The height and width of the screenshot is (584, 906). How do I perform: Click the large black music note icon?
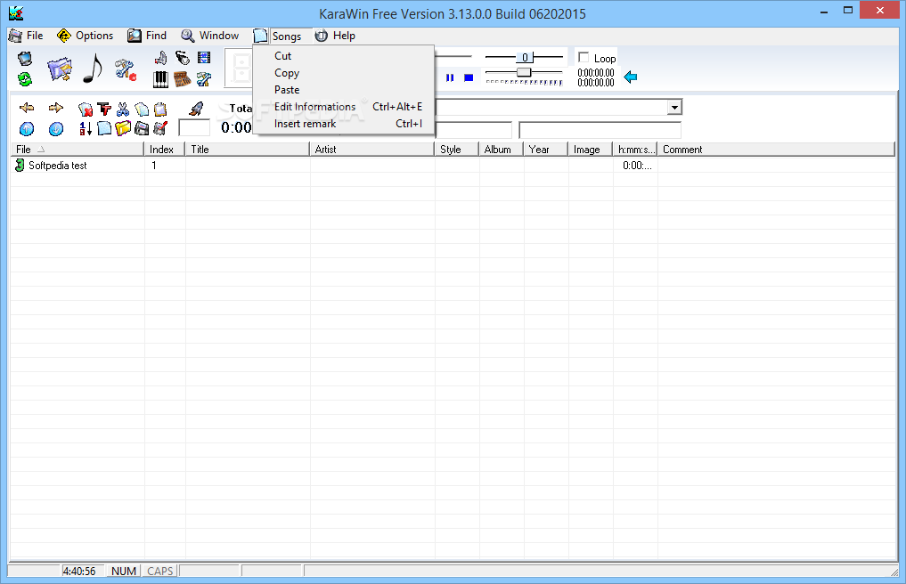coord(93,69)
